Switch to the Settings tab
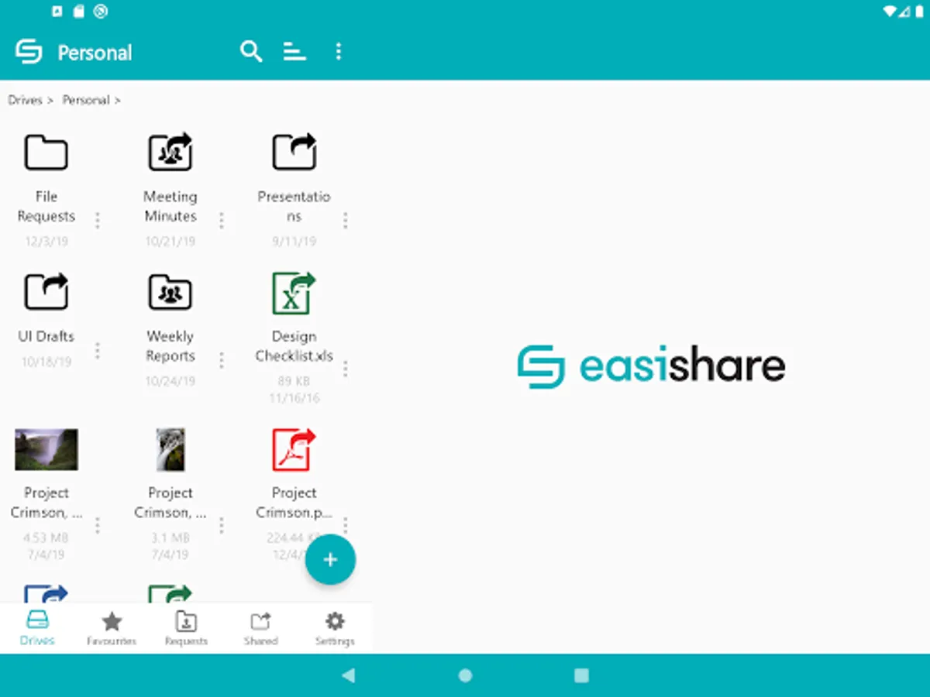930x697 pixels. click(x=335, y=628)
